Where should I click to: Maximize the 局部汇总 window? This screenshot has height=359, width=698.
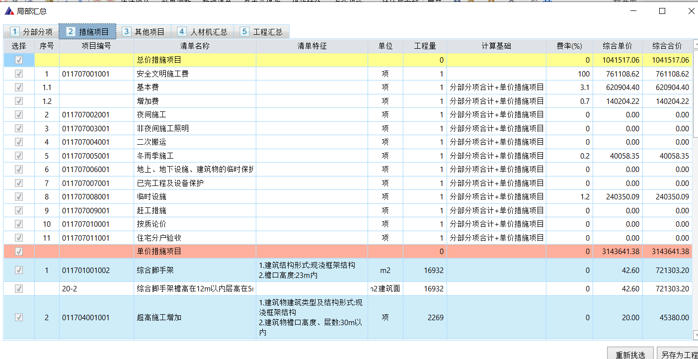[x=662, y=11]
